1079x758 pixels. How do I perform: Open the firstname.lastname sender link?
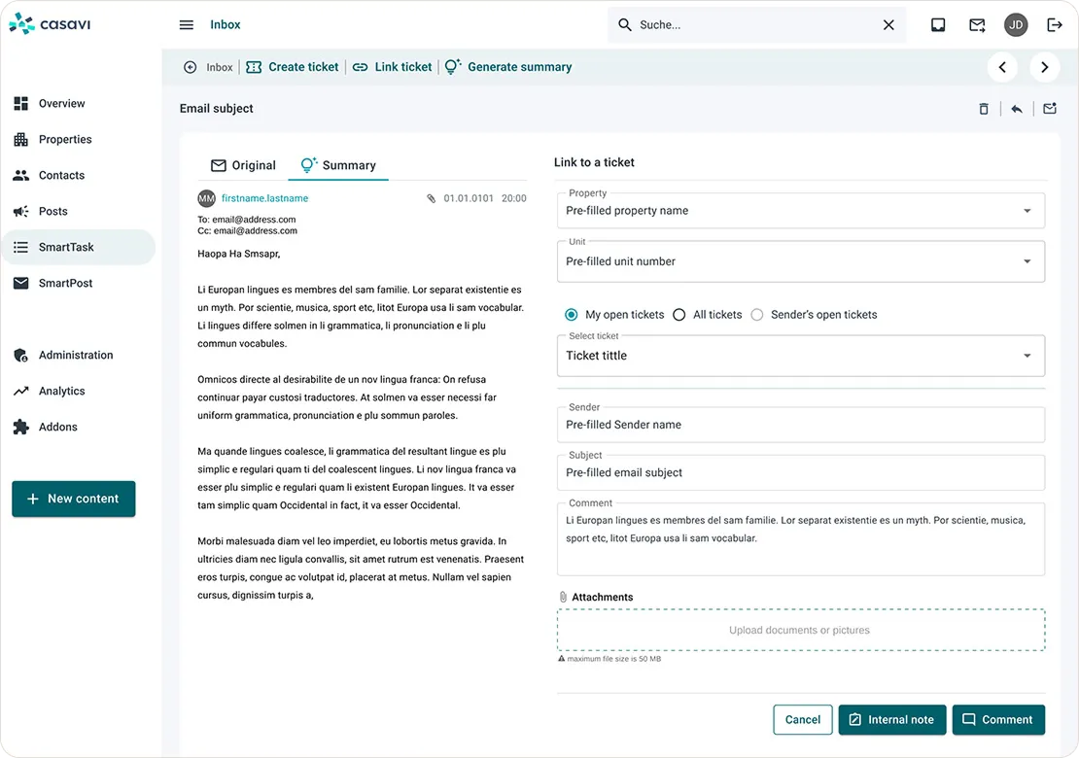(x=265, y=198)
